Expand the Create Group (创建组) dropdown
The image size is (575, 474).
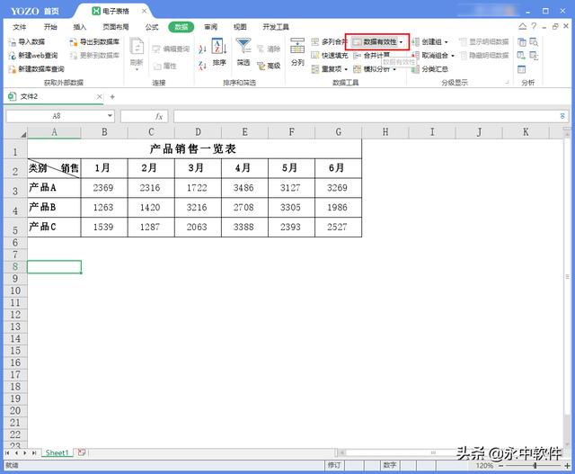click(x=447, y=42)
